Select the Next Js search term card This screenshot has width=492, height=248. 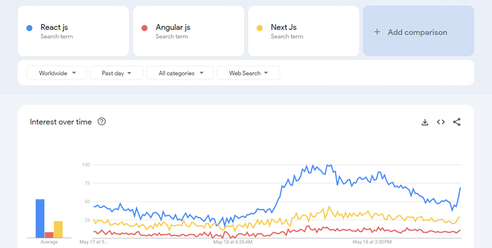pyautogui.click(x=304, y=31)
